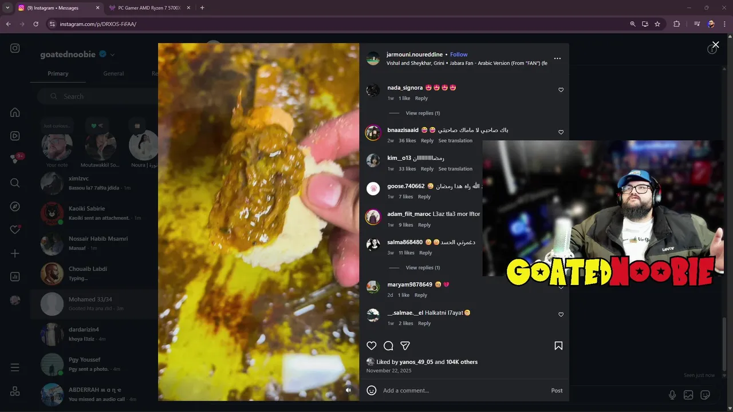733x412 pixels.
Task: Share the post with paper plane icon
Action: pyautogui.click(x=405, y=346)
